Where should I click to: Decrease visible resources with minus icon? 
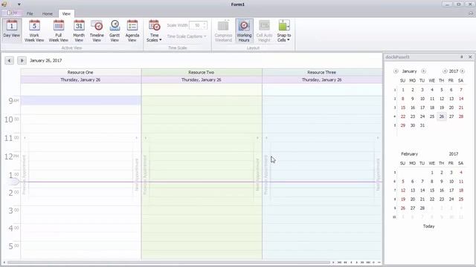[379, 263]
